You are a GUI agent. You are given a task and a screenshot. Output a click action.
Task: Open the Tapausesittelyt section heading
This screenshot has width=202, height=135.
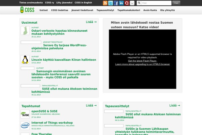pyautogui.click(x=117, y=106)
